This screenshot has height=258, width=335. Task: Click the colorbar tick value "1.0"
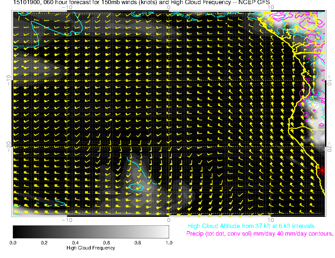(x=169, y=243)
